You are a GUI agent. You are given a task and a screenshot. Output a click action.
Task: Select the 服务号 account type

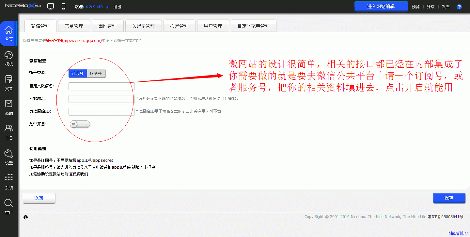(96, 73)
